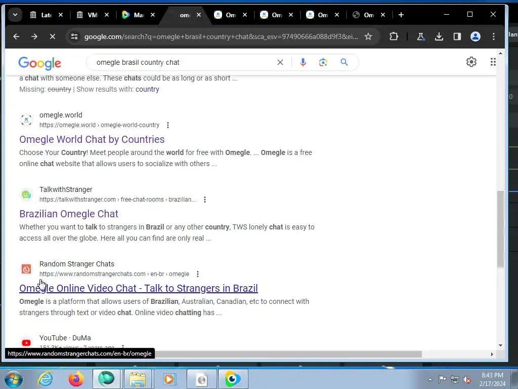Open Windows Explorer folder on taskbar
518x389 pixels.
[138, 379]
